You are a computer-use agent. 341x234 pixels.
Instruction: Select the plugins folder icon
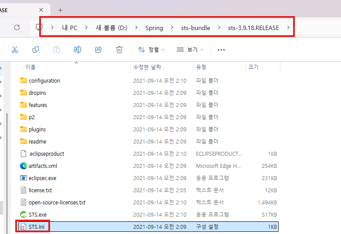(23, 129)
